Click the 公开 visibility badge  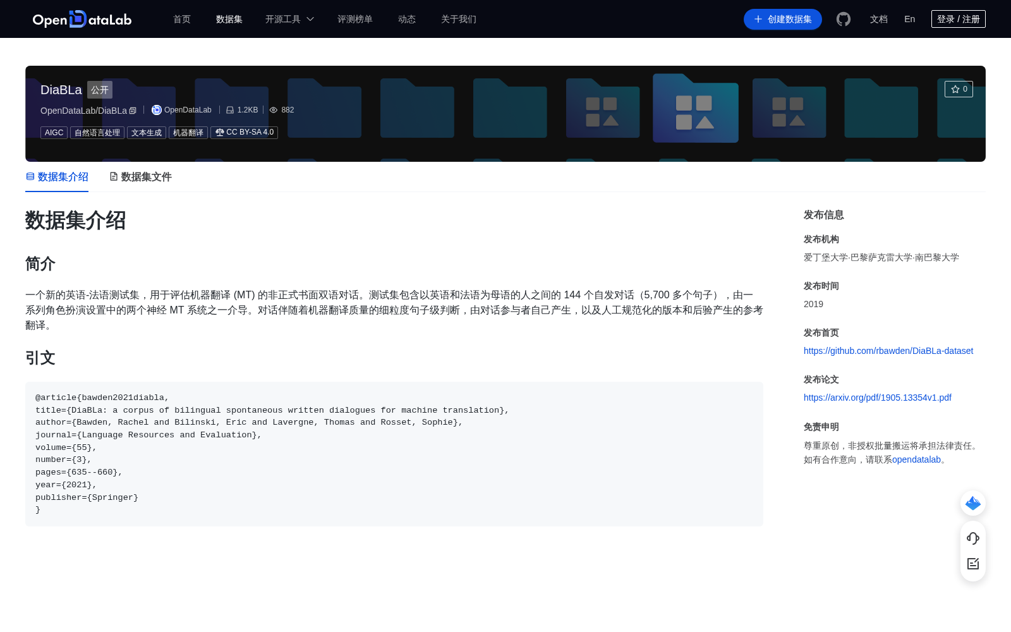(100, 90)
